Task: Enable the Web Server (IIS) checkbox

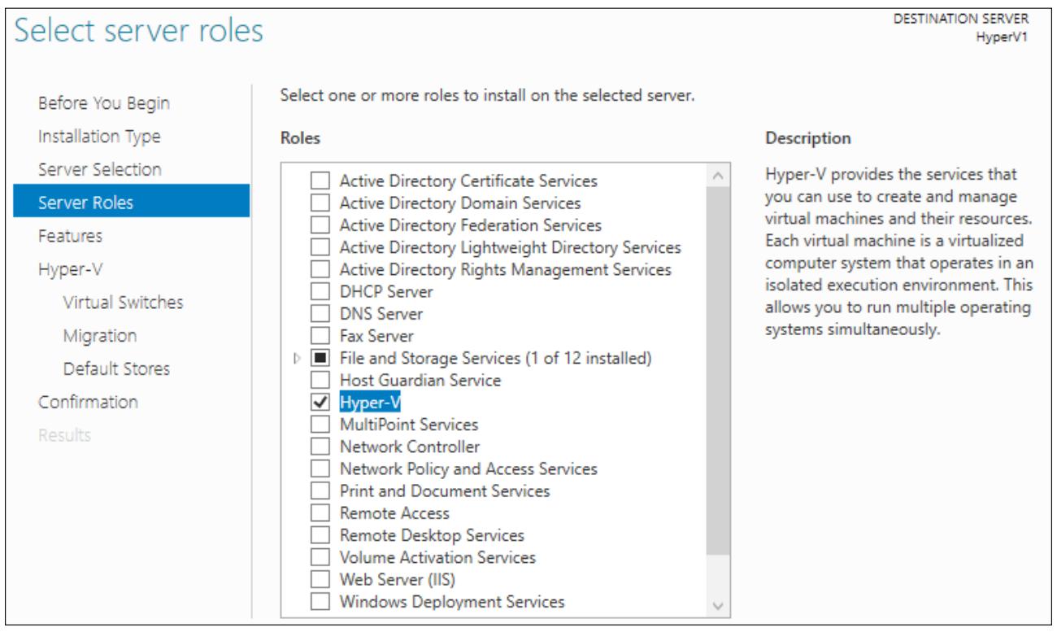Action: (x=321, y=580)
